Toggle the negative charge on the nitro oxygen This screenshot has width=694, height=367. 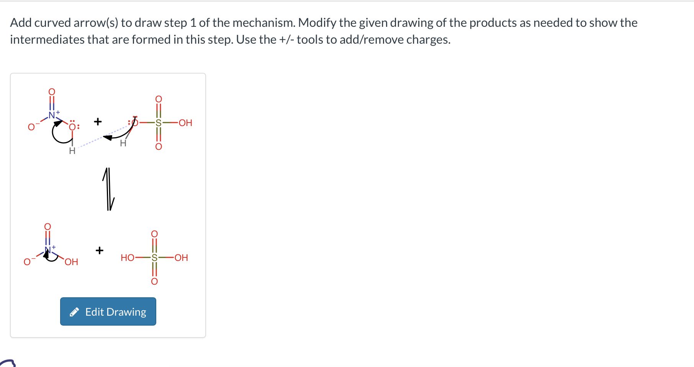tap(37, 123)
